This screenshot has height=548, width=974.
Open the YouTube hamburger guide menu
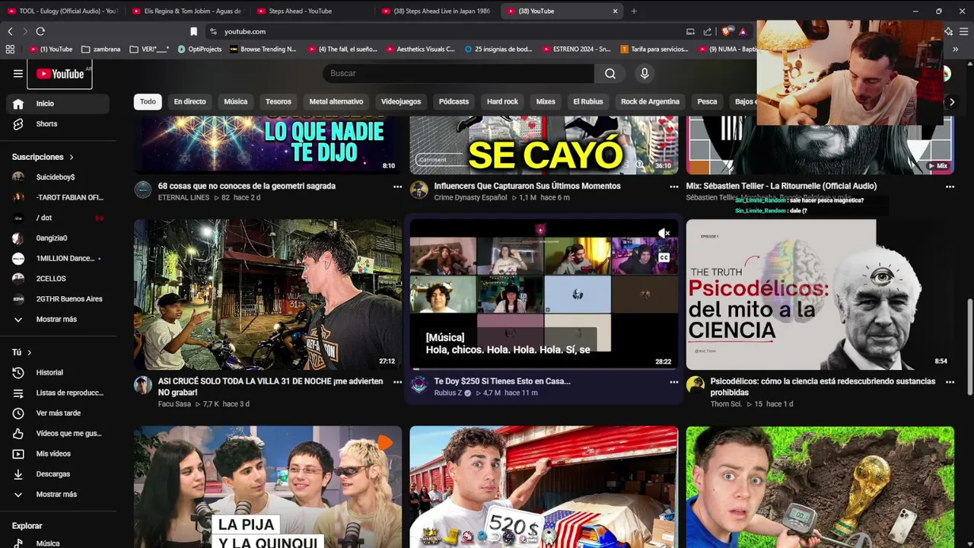click(x=18, y=74)
